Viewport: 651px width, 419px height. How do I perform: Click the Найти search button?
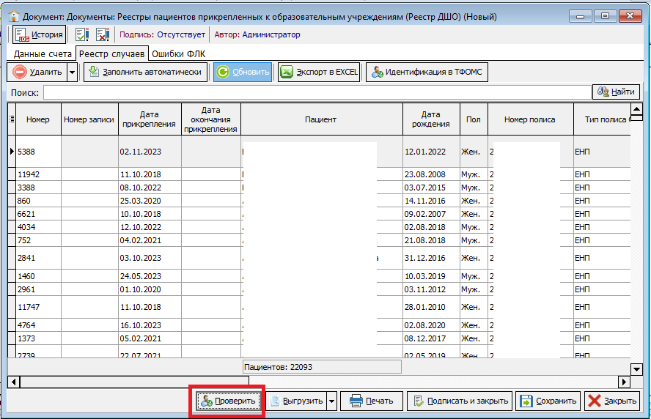pos(616,92)
